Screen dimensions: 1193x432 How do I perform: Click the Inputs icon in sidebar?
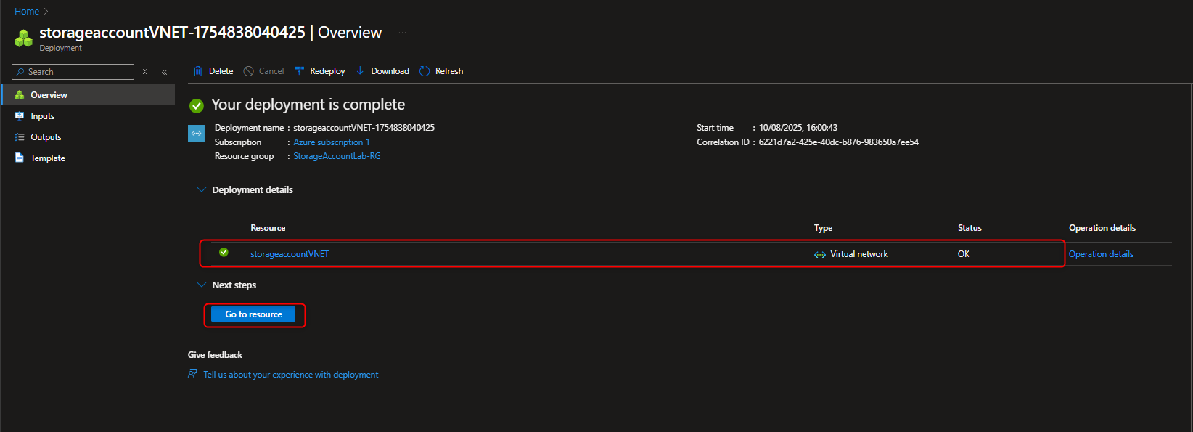point(20,116)
